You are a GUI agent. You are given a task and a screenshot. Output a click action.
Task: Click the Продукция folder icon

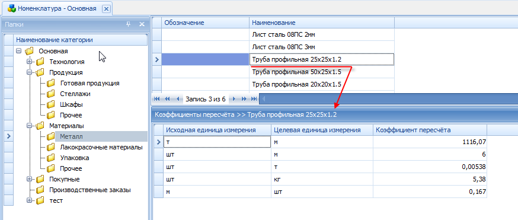pyautogui.click(x=40, y=72)
